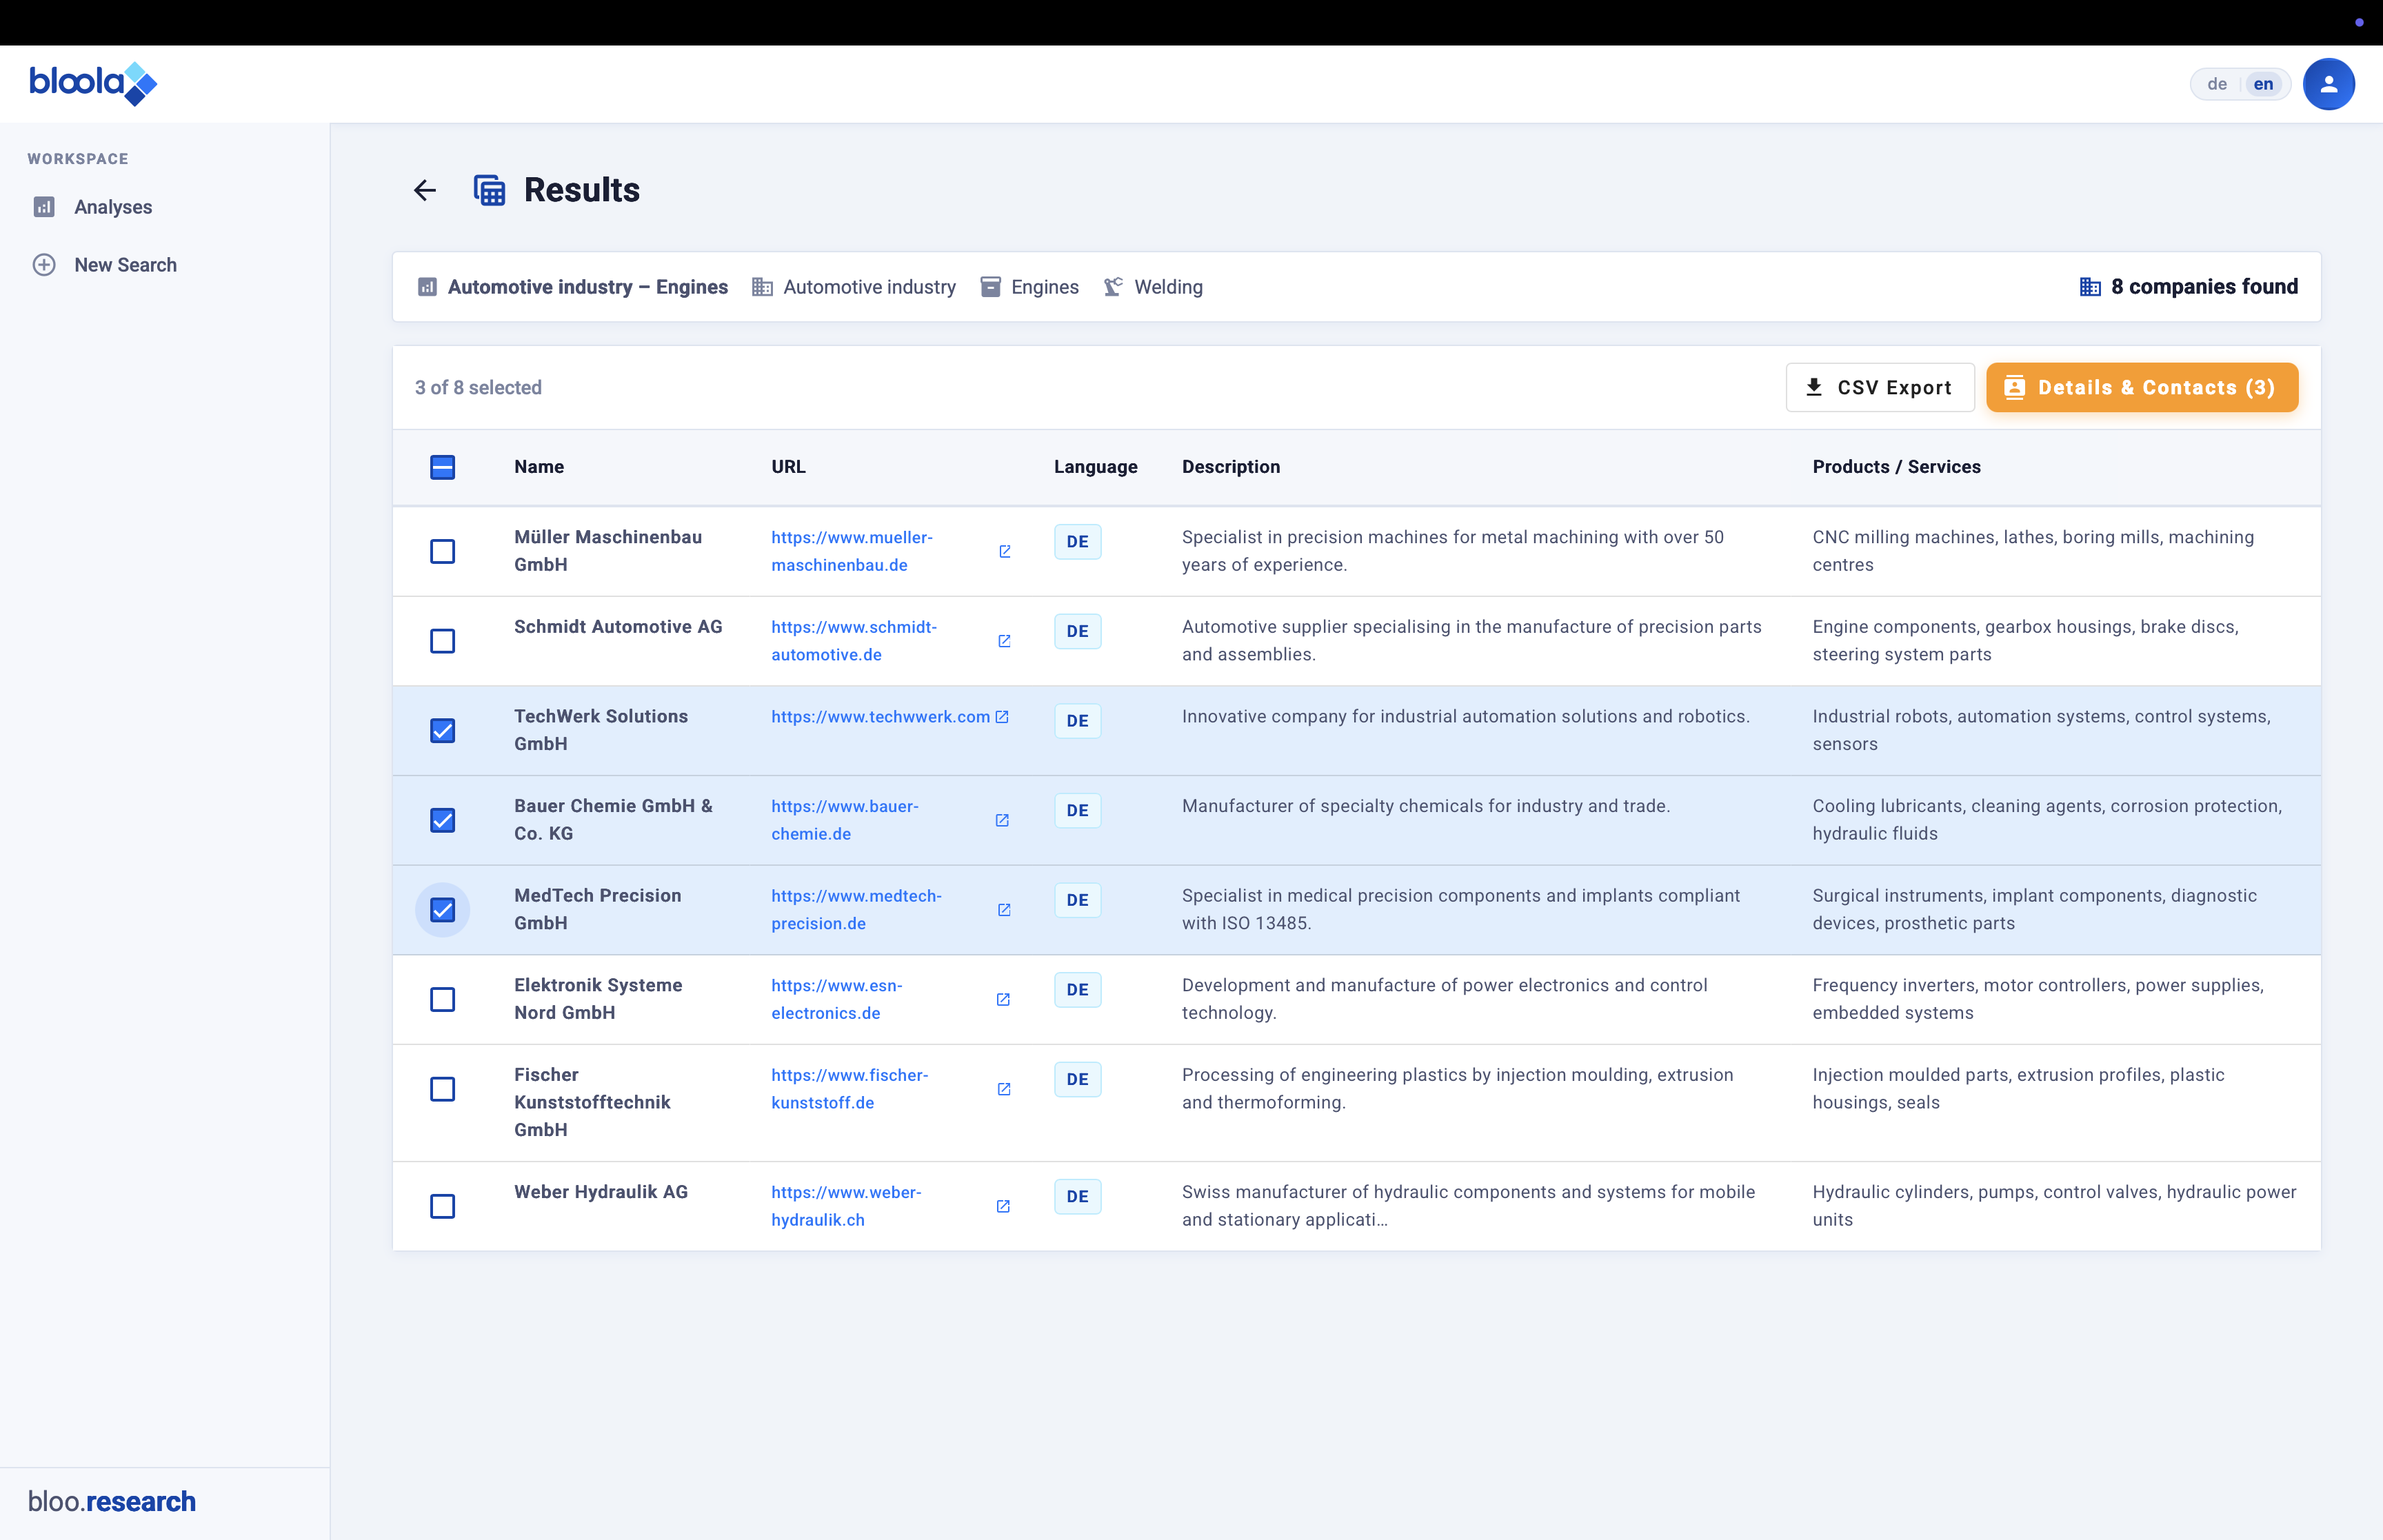Click the back arrow next to Results
The width and height of the screenshot is (2383, 1540).
pyautogui.click(x=425, y=190)
